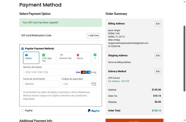Viewport: 186px width, 122px height.
Task: Click the Gift Card/Redemption Code label
Action: click(x=36, y=35)
